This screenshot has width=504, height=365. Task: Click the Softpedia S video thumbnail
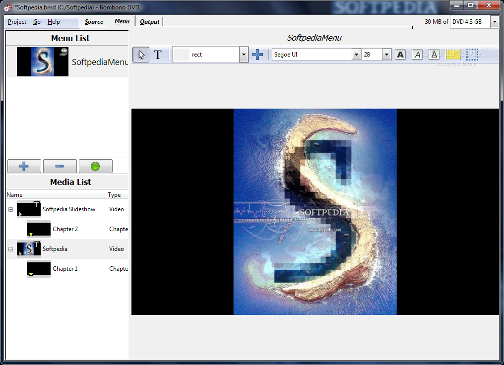click(x=29, y=249)
